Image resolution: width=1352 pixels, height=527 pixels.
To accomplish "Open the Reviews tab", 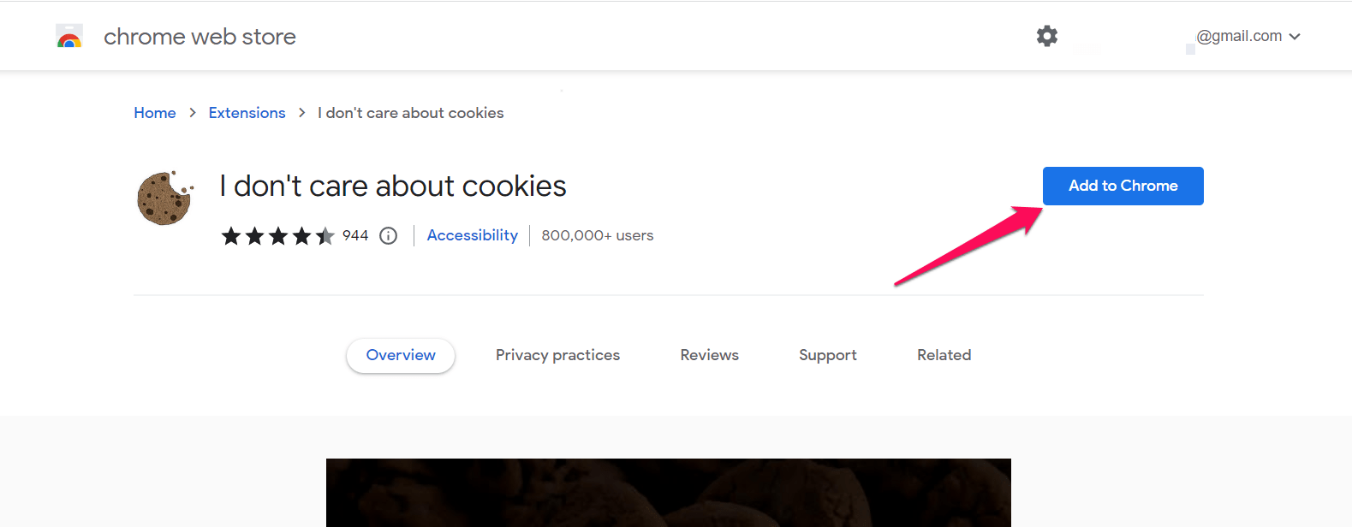I will tap(709, 355).
